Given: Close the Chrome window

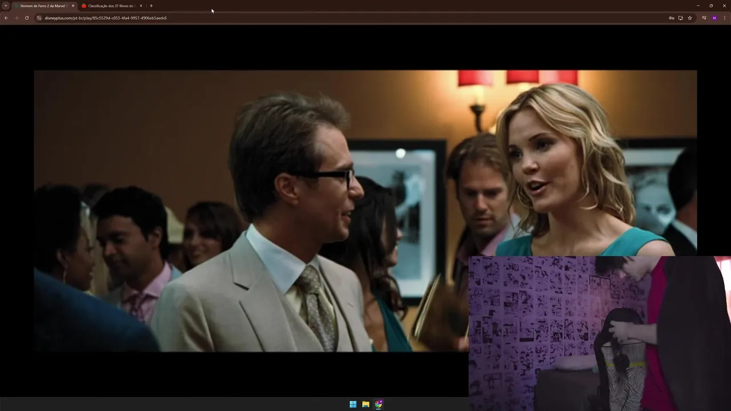Looking at the screenshot, I should [x=724, y=6].
